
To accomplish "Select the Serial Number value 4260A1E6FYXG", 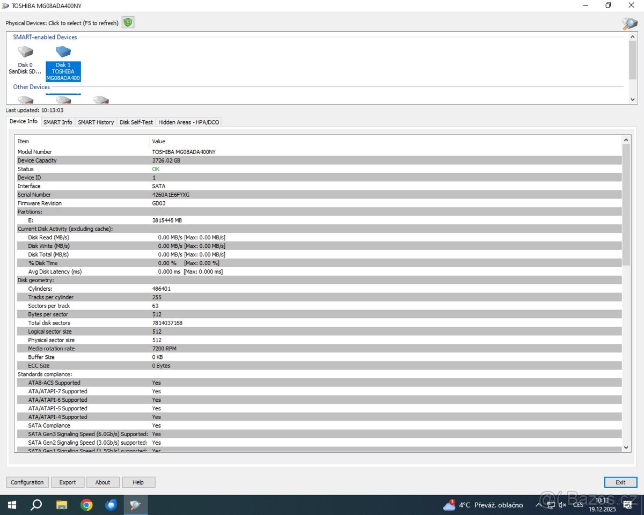I will point(171,195).
